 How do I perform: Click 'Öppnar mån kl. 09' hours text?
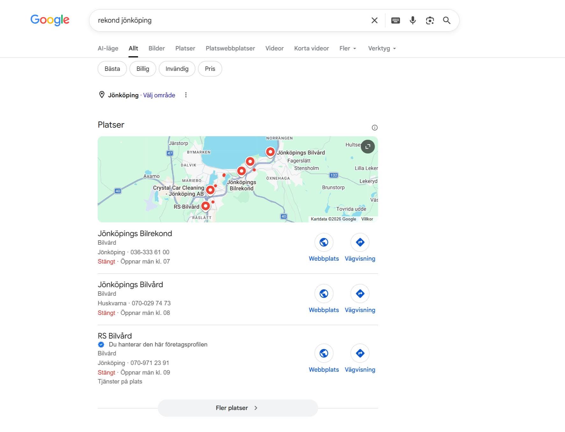[145, 372]
